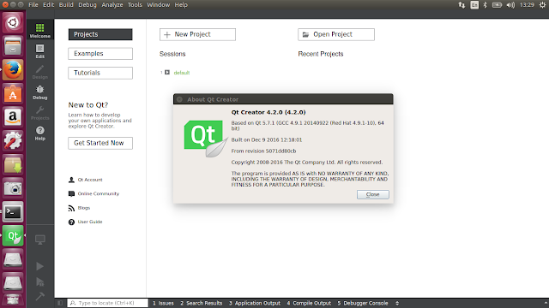
Task: Open the battery indicator
Action: point(497,5)
